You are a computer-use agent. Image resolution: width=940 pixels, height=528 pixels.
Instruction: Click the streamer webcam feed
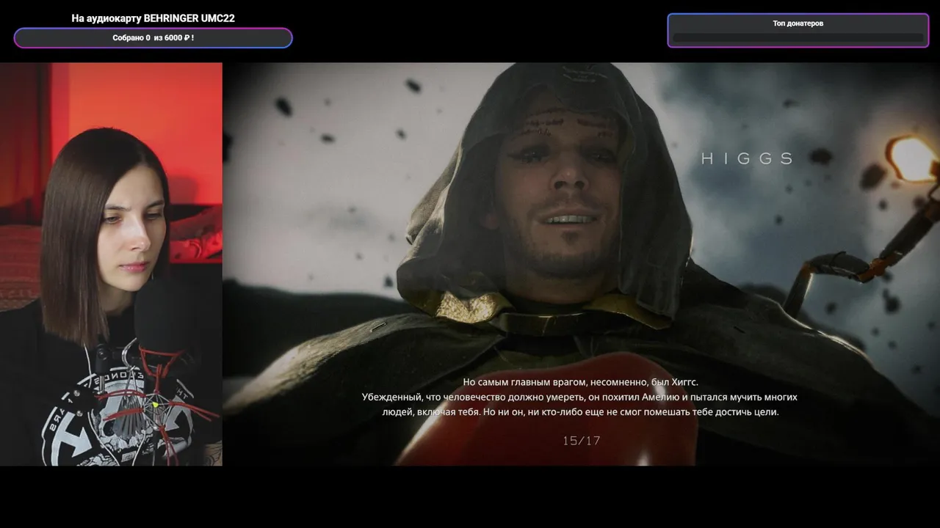111,264
